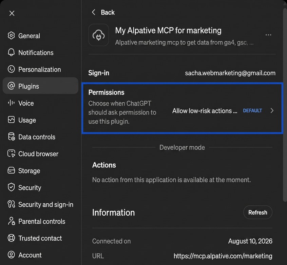Click the https://mcp.alpative.com/marketing URL value
Screen dimensions: 287x265
coord(223,256)
